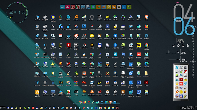Click the "오후 4:06" clock widget text
This screenshot has height=110, width=197.
(17, 12)
